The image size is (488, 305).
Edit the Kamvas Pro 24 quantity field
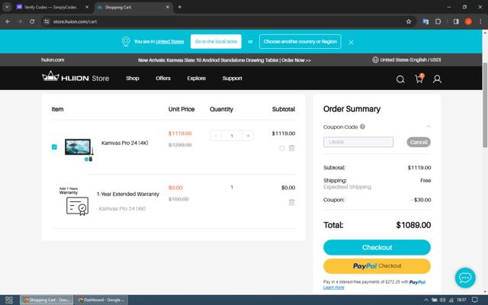232,136
